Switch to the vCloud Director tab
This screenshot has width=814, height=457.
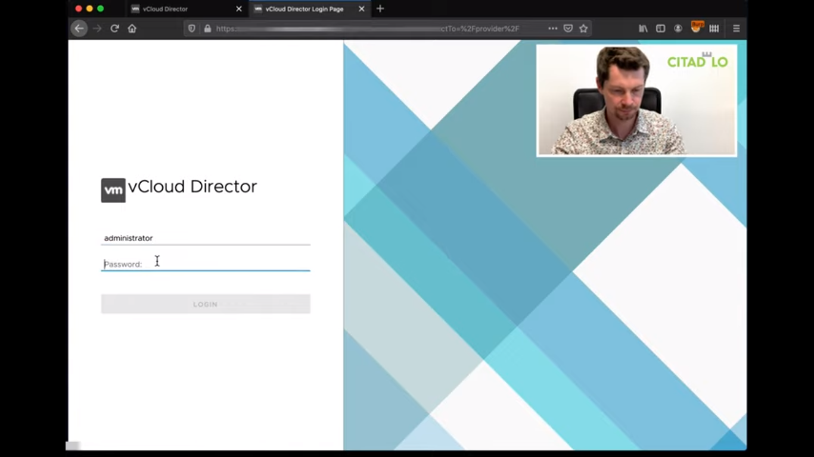173,9
